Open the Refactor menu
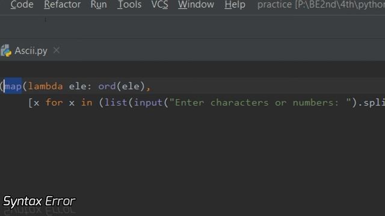 pos(62,4)
